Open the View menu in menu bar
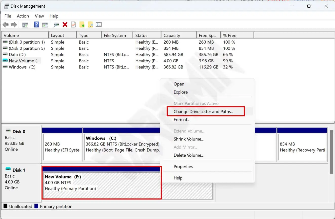 [x=39, y=16]
